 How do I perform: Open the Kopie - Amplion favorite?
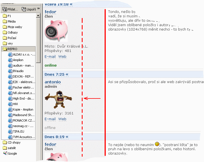pos(21,109)
